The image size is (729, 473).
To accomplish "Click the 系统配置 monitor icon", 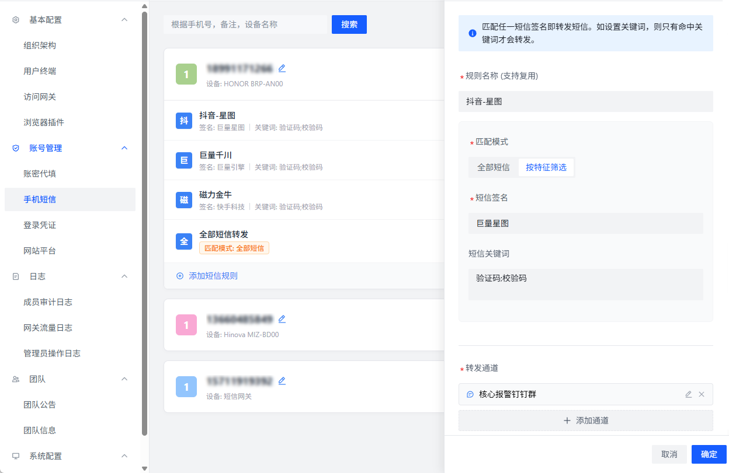I will (x=16, y=456).
